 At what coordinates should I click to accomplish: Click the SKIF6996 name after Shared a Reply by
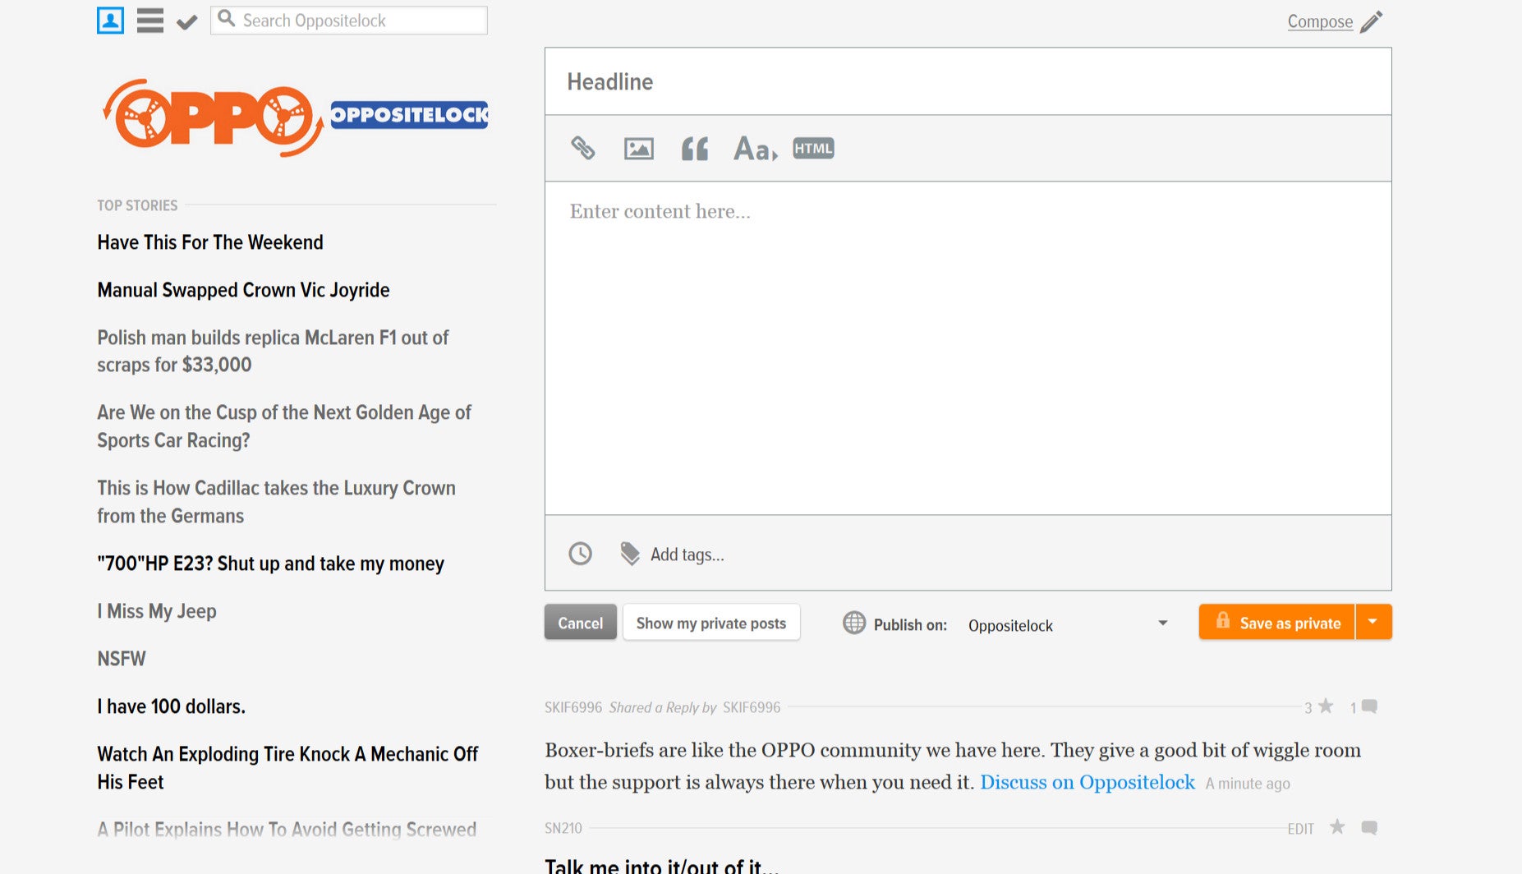coord(752,707)
